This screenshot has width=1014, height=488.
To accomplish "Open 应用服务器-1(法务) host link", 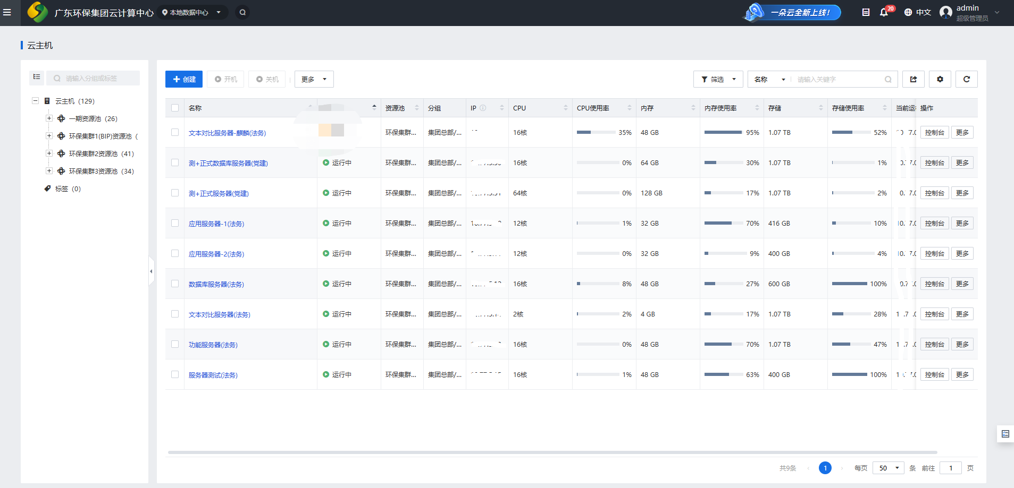I will click(x=216, y=224).
